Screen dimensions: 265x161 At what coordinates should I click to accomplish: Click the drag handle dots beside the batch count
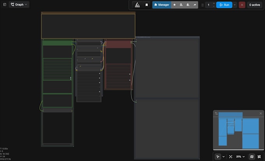(202, 5)
